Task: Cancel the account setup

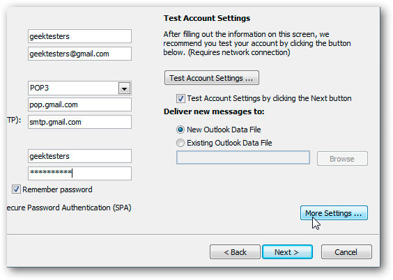Action: [346, 251]
